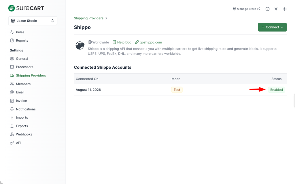The image size is (295, 184).
Task: Click the Status column header
Action: [x=276, y=79]
